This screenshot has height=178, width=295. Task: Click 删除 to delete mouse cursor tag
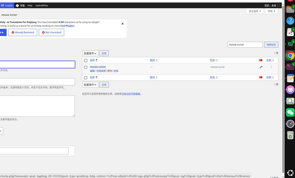pyautogui.click(x=109, y=71)
